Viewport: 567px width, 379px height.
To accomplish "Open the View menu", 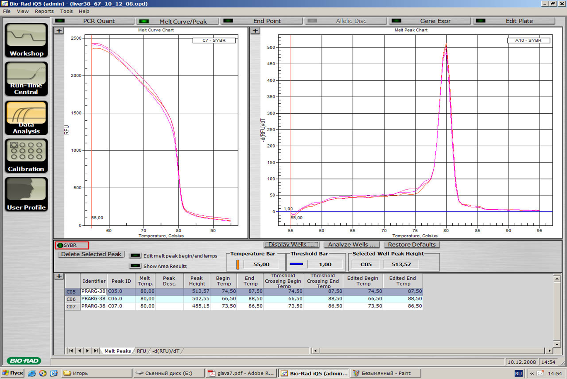I will [x=23, y=11].
